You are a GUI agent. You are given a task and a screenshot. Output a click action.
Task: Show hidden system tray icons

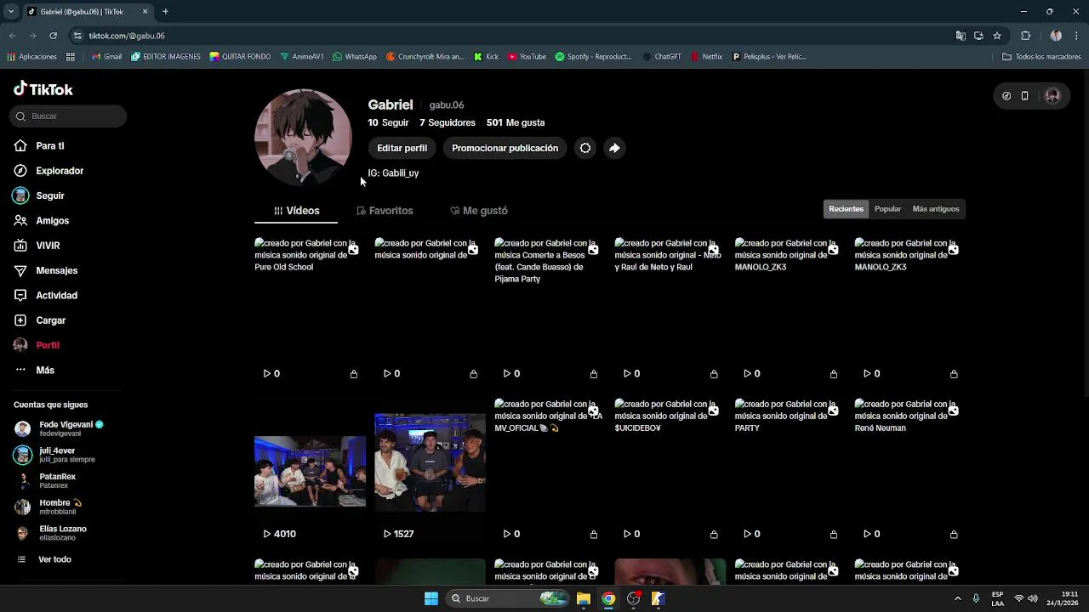[x=957, y=598]
